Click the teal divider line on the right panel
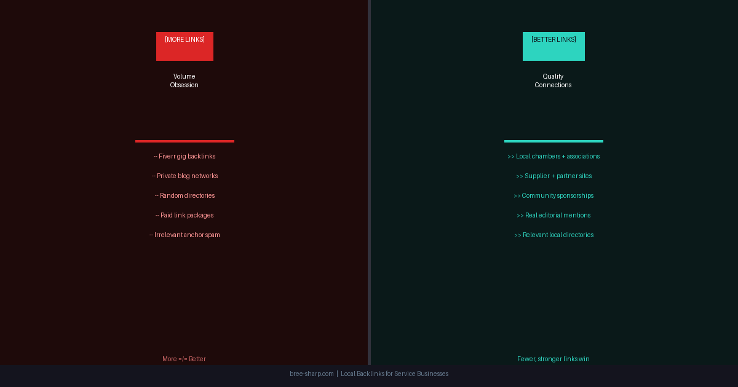Image resolution: width=738 pixels, height=387 pixels. (x=553, y=141)
